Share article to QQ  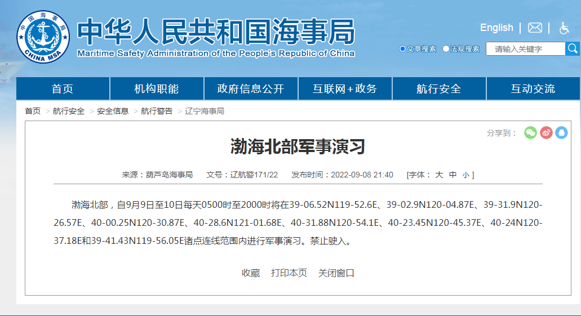click(x=561, y=132)
